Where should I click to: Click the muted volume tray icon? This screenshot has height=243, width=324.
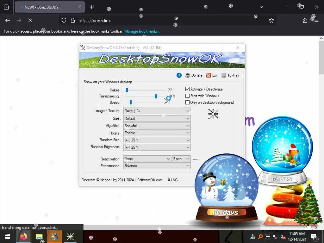coord(283,237)
